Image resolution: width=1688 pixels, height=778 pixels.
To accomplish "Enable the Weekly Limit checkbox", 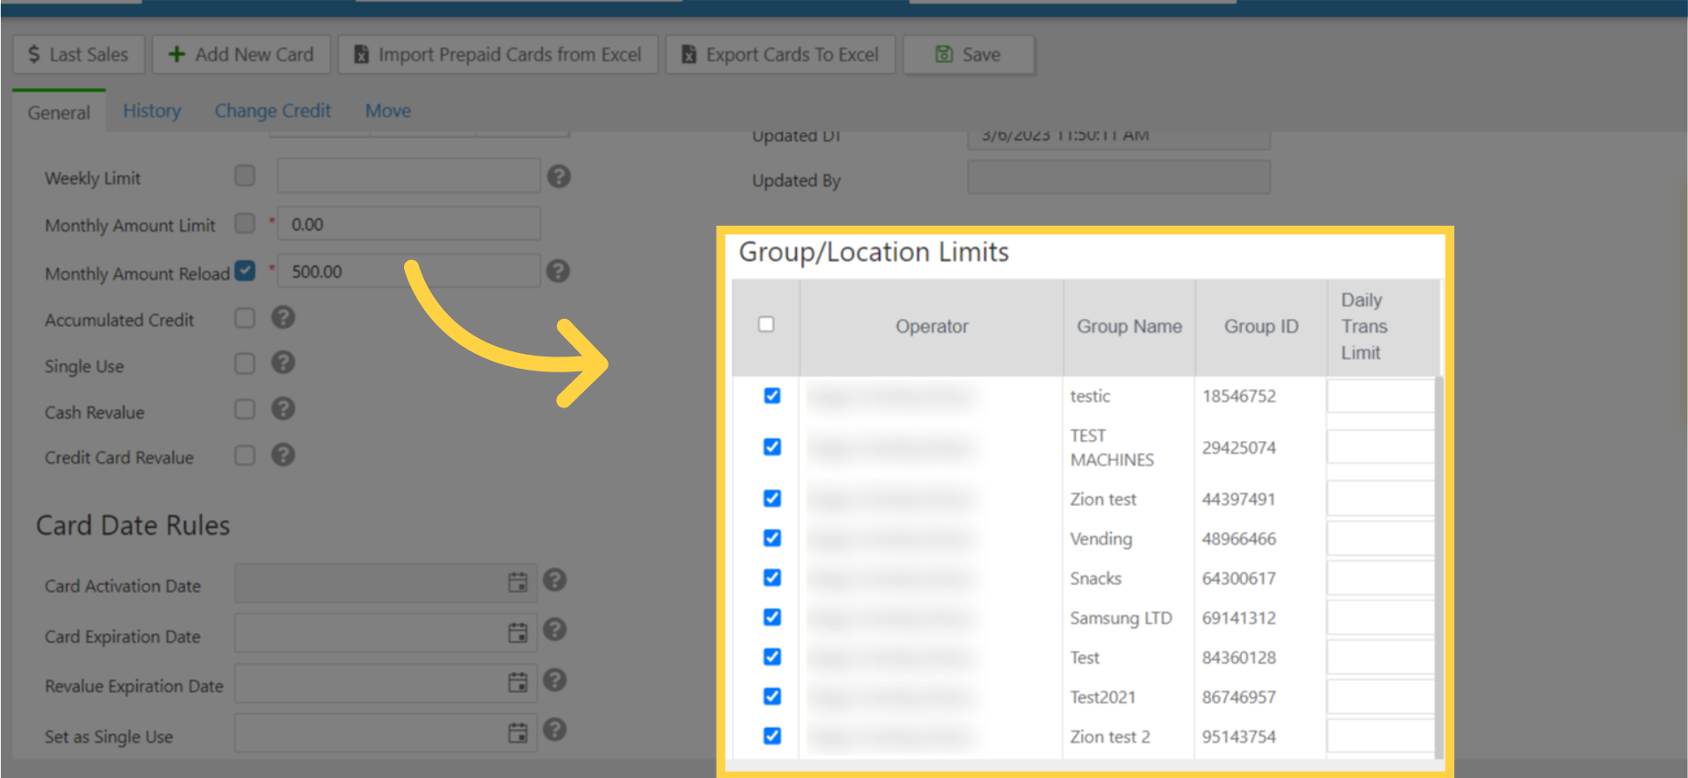I will (245, 176).
